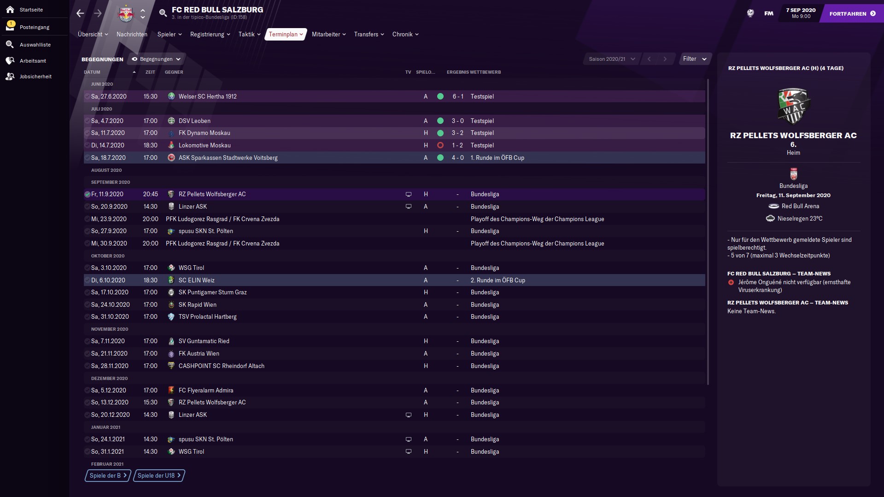Click the FC Red Bull Salzburg club badge

(125, 14)
